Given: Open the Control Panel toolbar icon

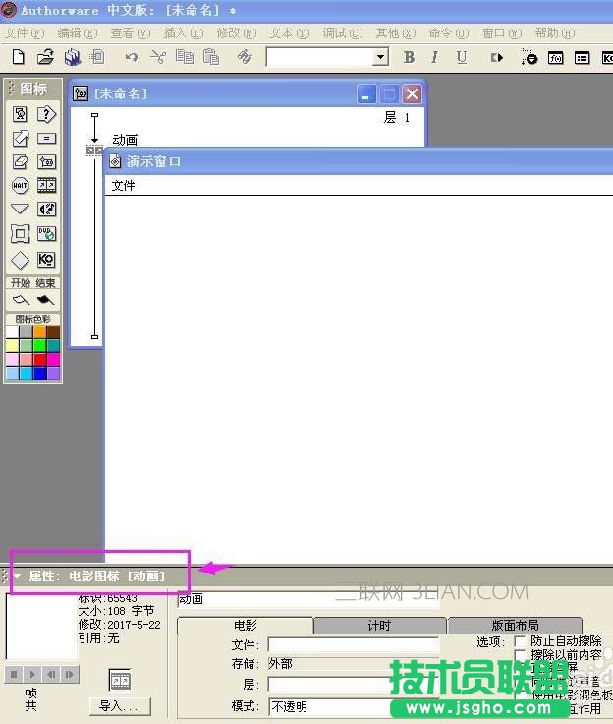Looking at the screenshot, I should 529,57.
